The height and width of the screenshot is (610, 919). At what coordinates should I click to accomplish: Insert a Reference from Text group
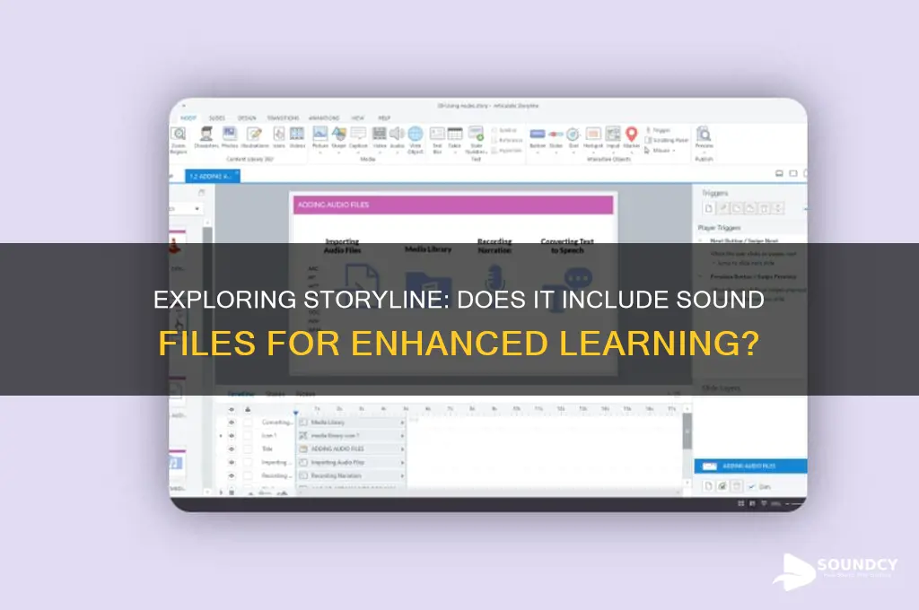point(506,140)
